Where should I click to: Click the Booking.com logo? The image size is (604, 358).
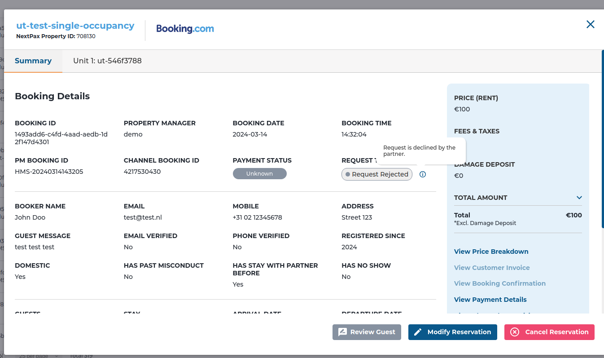pyautogui.click(x=185, y=29)
